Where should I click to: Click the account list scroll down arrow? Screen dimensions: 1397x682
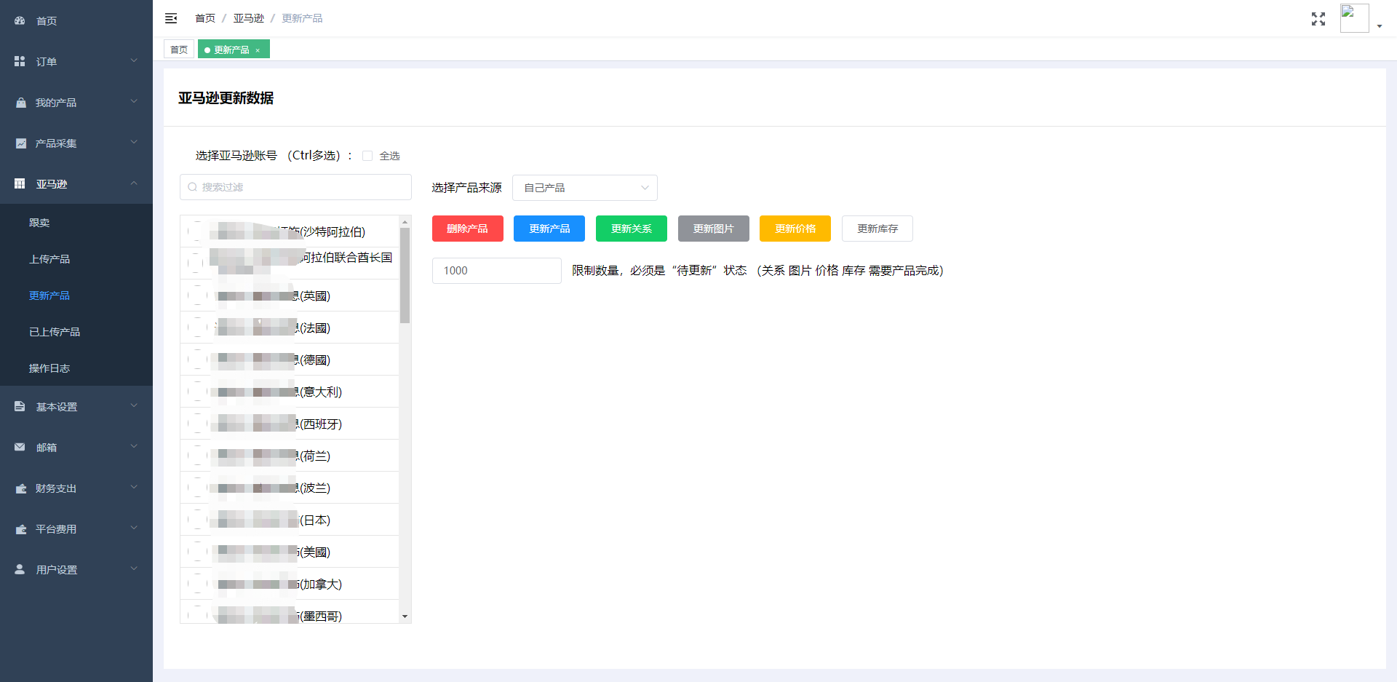(405, 616)
